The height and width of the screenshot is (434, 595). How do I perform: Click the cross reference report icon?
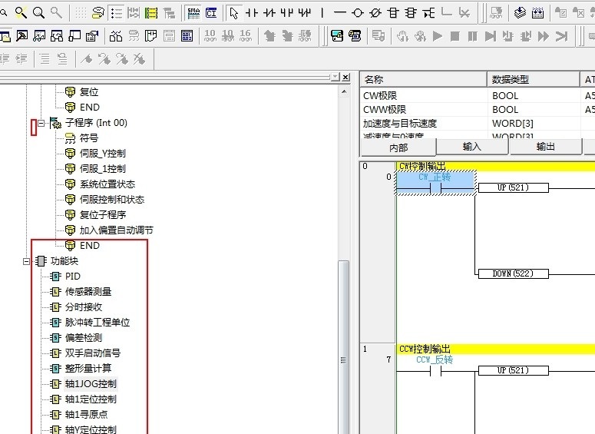click(116, 36)
